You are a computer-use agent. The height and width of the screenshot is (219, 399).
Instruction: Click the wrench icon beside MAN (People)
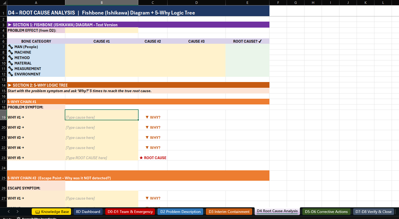point(10,47)
